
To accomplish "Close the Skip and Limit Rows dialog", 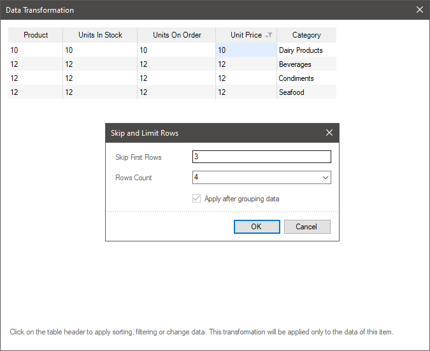I will pos(329,133).
